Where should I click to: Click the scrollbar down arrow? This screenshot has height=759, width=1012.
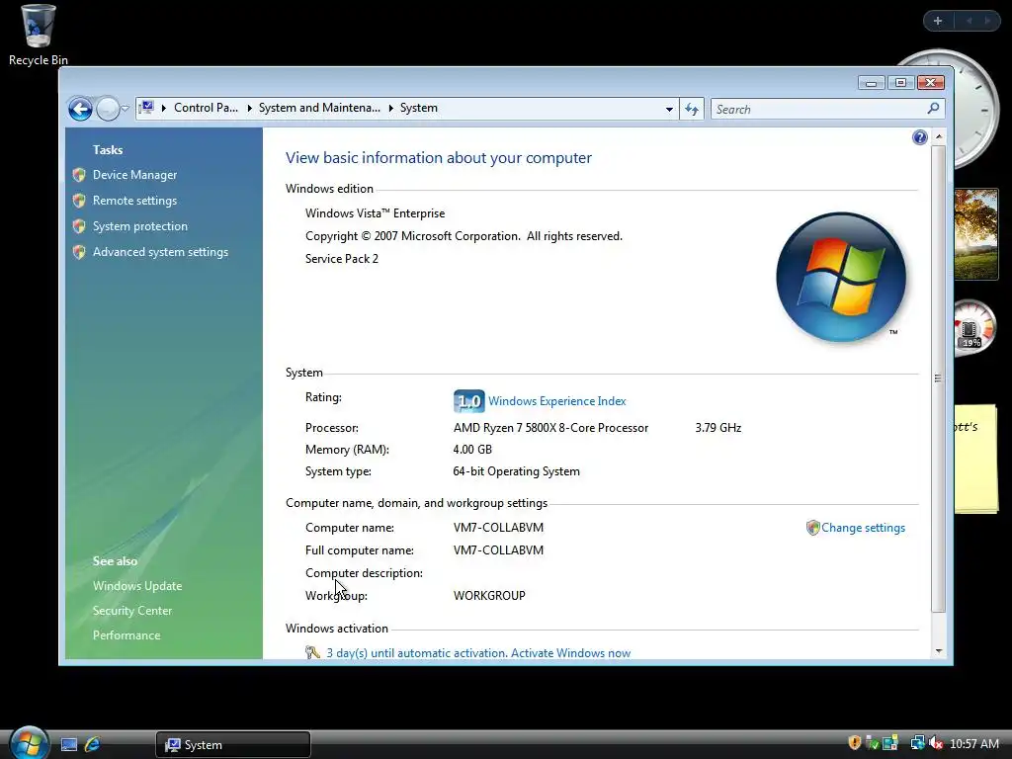(939, 651)
